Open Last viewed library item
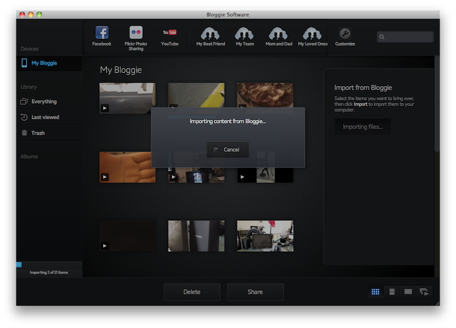This screenshot has height=328, width=456. click(49, 118)
